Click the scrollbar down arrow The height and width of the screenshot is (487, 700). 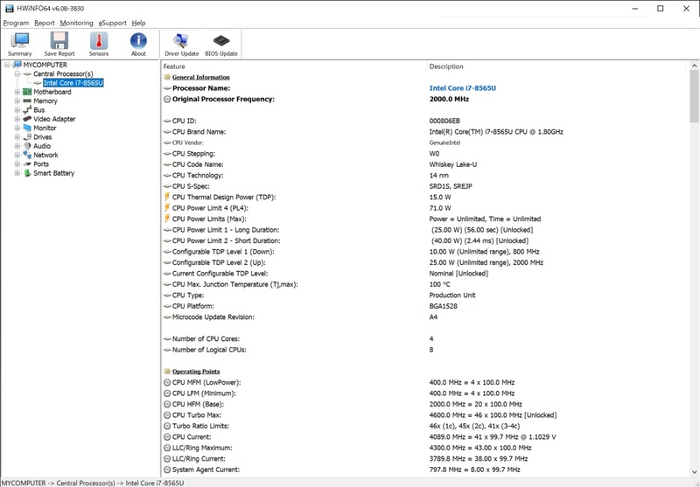coord(694,472)
